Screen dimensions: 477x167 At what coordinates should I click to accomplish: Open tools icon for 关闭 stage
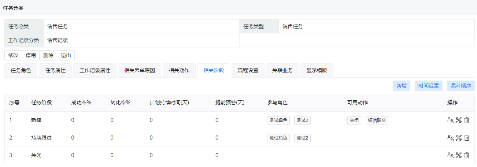(x=459, y=155)
